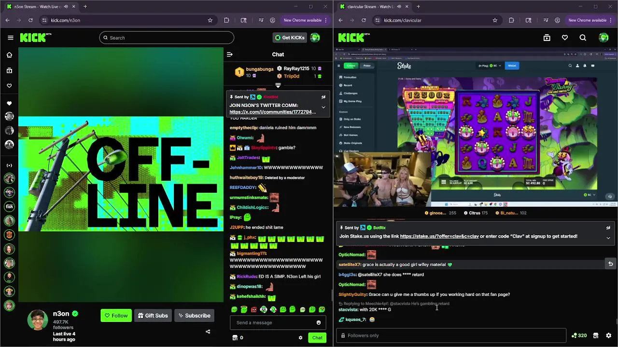Open the Following heart outline in left sidebar
618x347 pixels.
coord(9,86)
